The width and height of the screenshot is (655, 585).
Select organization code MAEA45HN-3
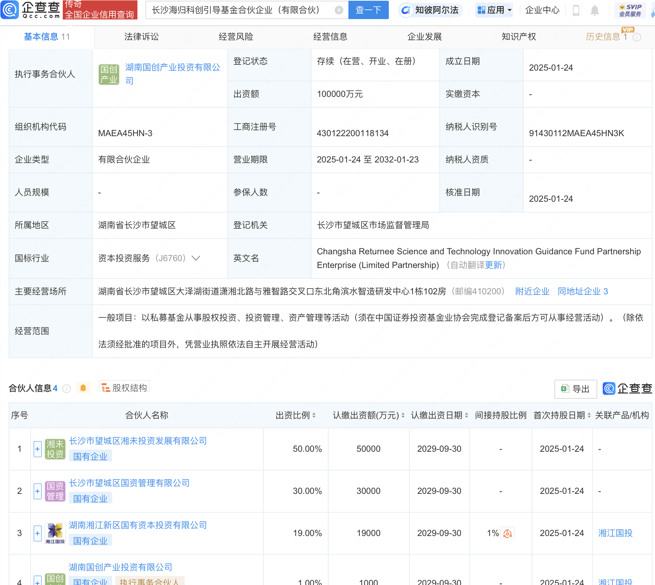tap(125, 133)
